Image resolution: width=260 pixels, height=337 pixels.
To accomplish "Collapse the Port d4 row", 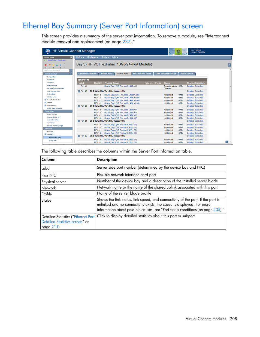I will click(79, 121).
